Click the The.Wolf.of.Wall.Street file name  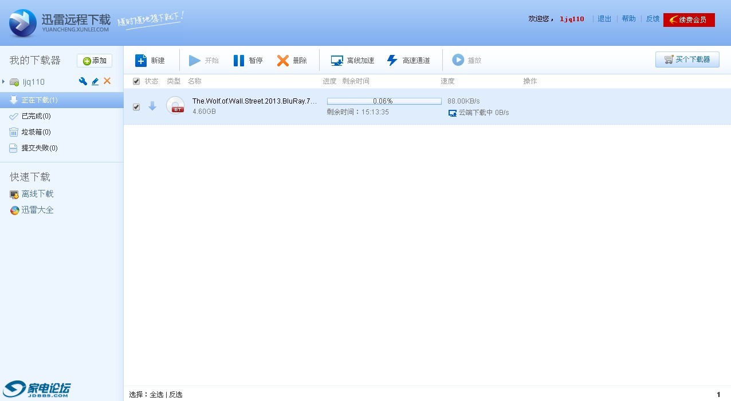tap(254, 101)
